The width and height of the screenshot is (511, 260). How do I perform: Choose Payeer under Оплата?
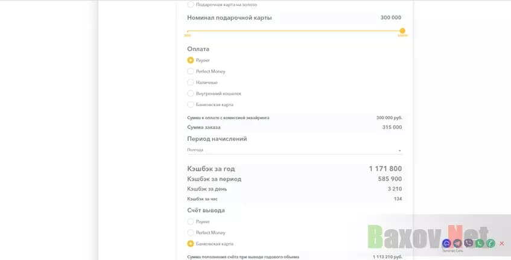(x=190, y=60)
